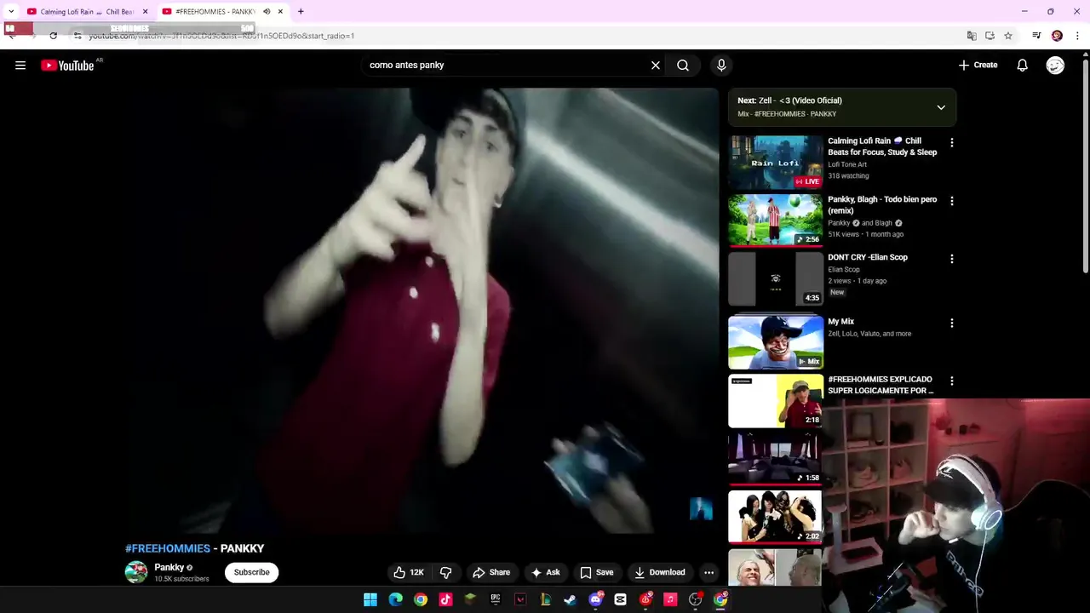Viewport: 1090px width, 613px height.
Task: Save the video to a playlist
Action: tap(596, 572)
